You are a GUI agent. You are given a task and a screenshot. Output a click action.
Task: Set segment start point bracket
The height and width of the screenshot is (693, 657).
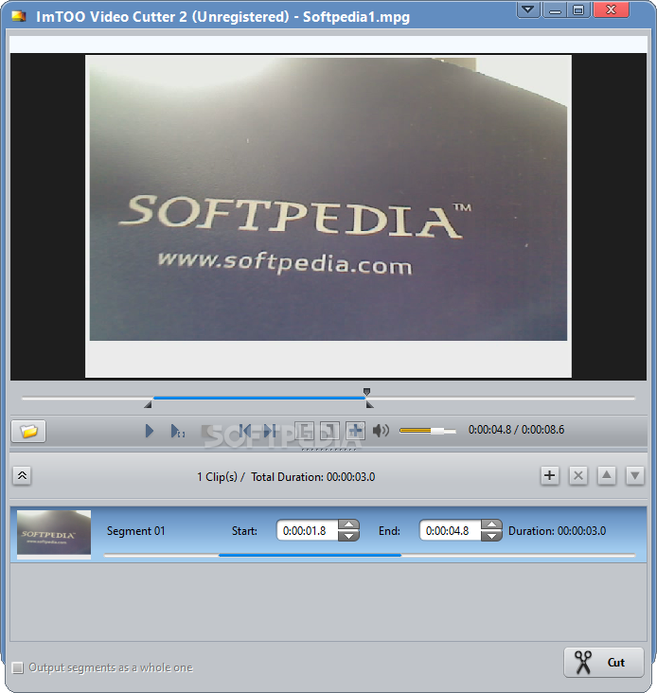tap(305, 431)
